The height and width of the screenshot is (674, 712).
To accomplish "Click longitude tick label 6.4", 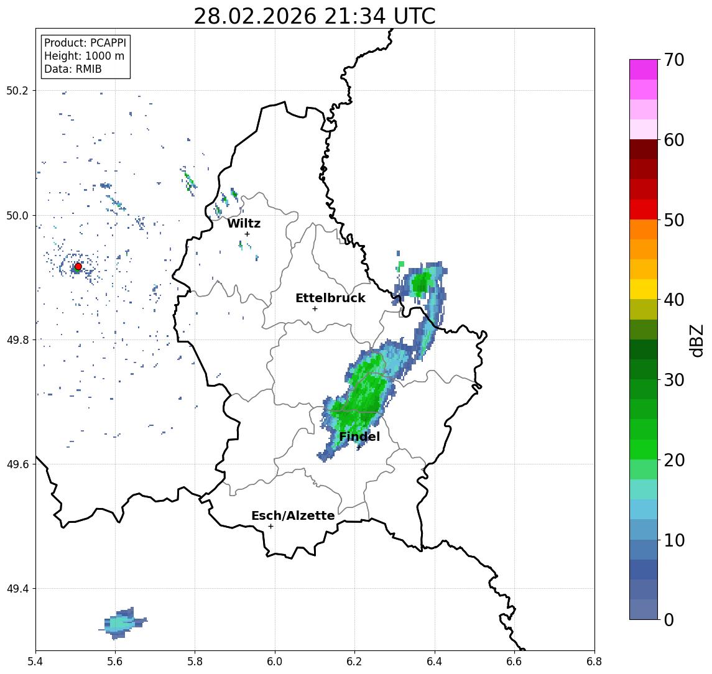I will coord(435,662).
